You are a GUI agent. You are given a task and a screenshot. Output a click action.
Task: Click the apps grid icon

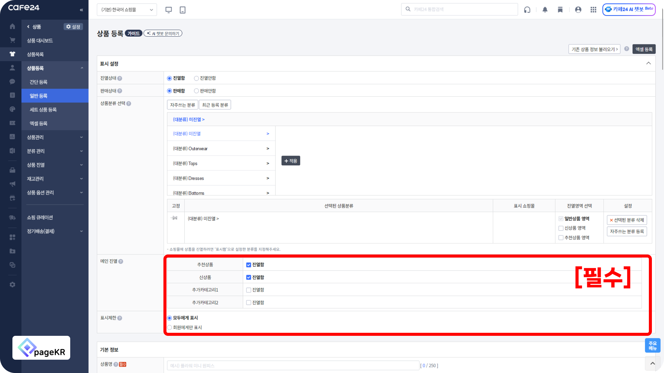593,10
